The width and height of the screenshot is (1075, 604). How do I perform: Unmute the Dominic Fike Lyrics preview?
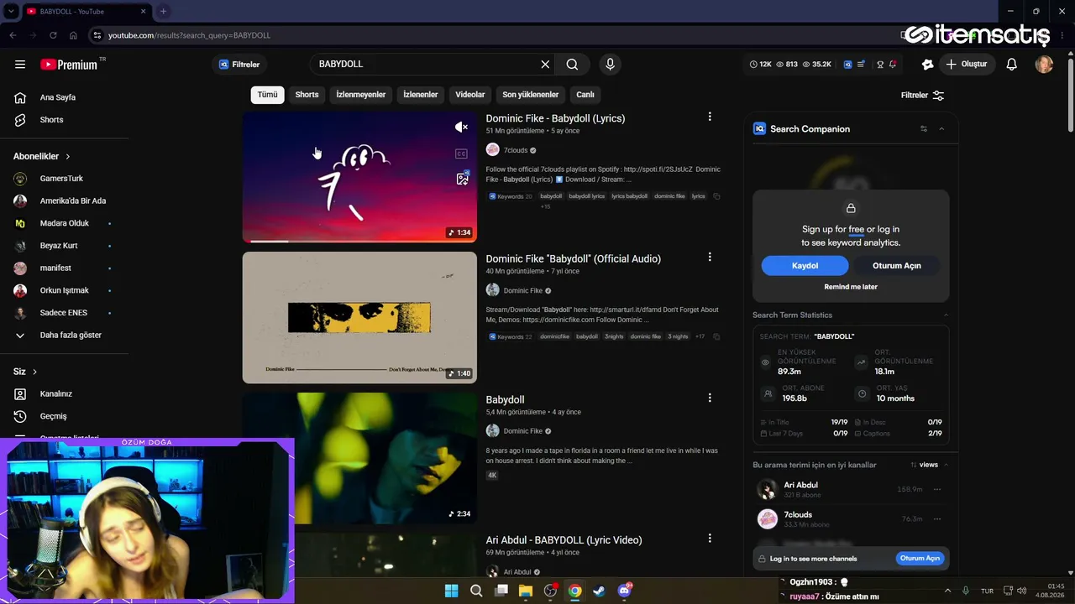[x=461, y=128]
